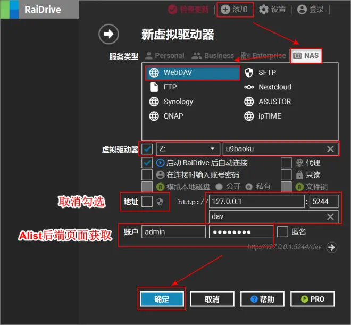Screen dimensions: 351x325
Task: Click the http://127.0.0.1:5244/dav URL text
Action: coord(285,247)
